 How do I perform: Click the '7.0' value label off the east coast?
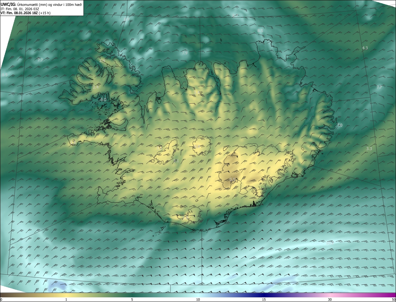click(x=340, y=125)
